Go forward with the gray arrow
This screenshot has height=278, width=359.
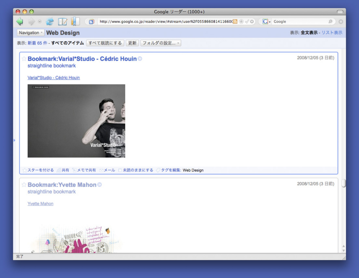click(x=31, y=22)
